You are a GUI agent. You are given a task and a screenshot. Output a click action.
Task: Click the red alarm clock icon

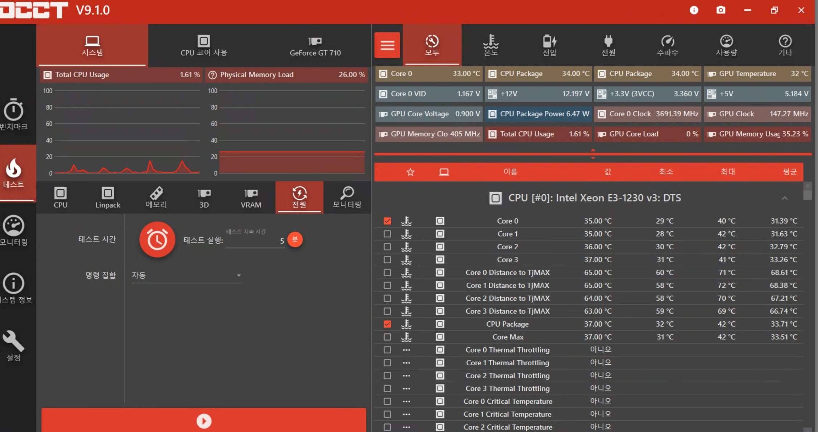click(x=157, y=240)
